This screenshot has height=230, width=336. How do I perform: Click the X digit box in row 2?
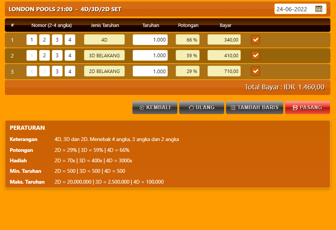click(x=32, y=55)
